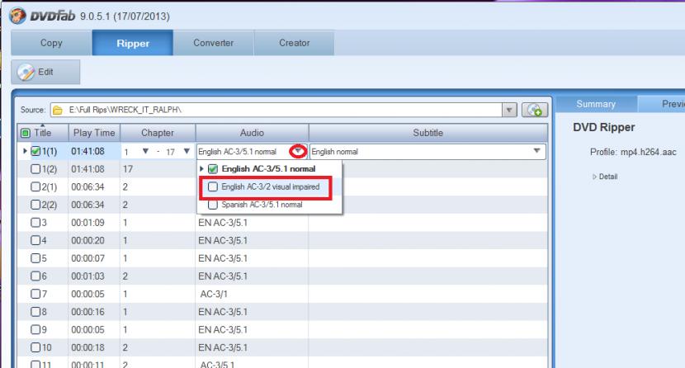This screenshot has width=685, height=368.
Task: Check the Spanish AC-3/5.1 normal option
Action: tap(214, 204)
